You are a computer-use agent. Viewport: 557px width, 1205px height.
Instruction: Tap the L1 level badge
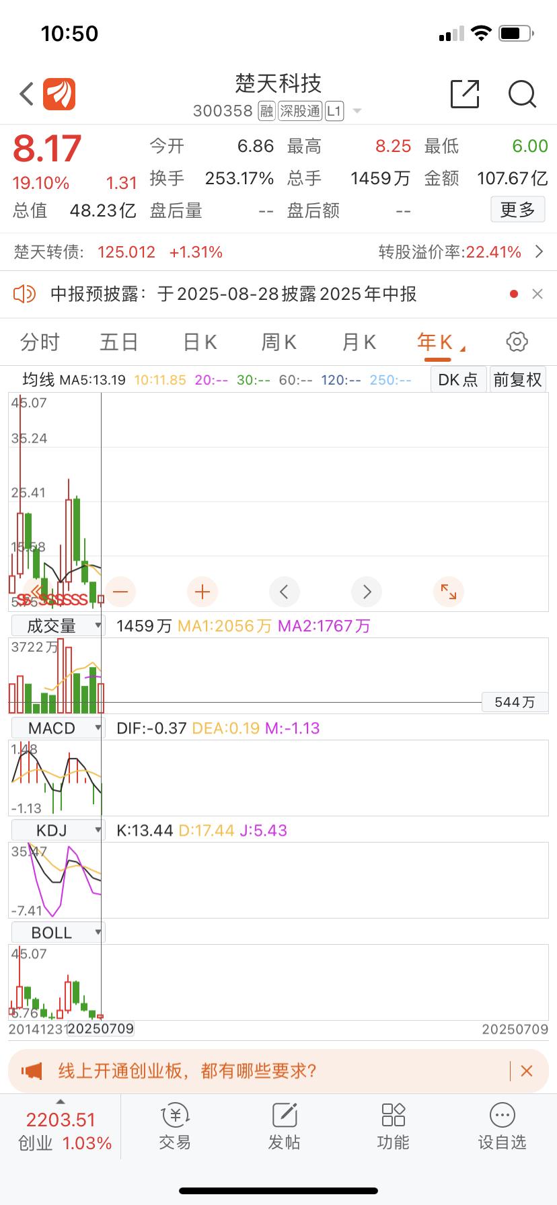pos(334,111)
